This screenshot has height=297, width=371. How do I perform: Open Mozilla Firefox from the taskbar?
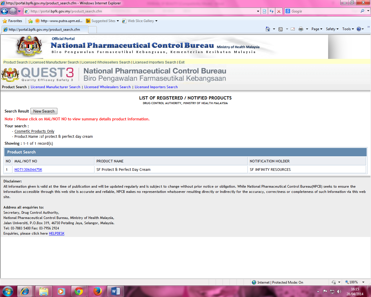click(98, 291)
